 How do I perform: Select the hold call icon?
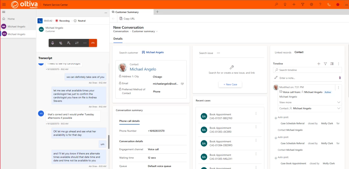[x=60, y=42]
